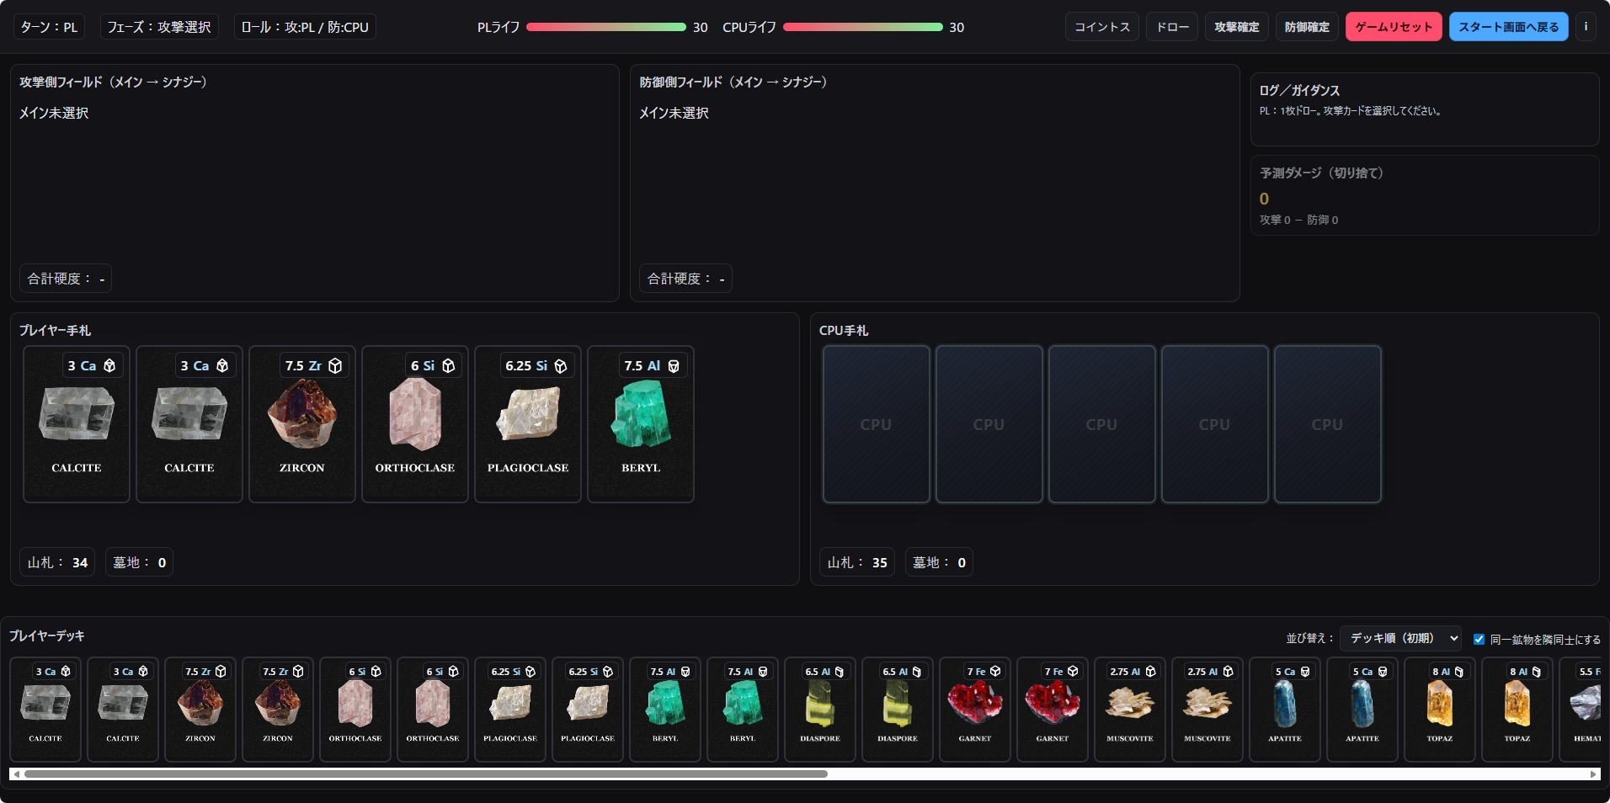Select the Beryl crystal image in player hand
This screenshot has height=803, width=1610.
tap(641, 413)
